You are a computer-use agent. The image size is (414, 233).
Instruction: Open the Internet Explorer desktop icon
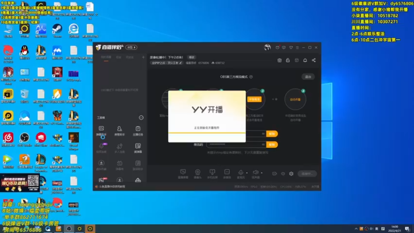pos(73,31)
